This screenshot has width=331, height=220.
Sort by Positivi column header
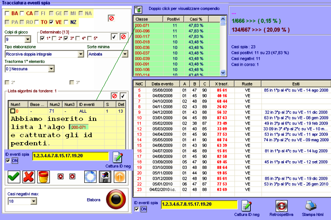pos(173,19)
